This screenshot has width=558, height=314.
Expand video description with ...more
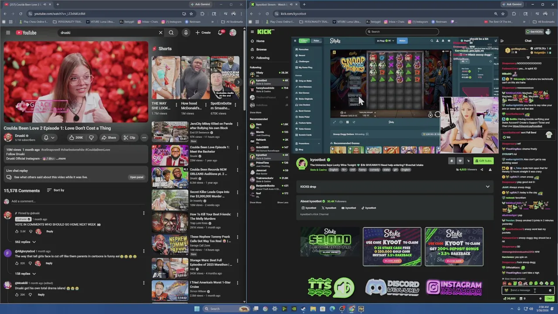(61, 159)
